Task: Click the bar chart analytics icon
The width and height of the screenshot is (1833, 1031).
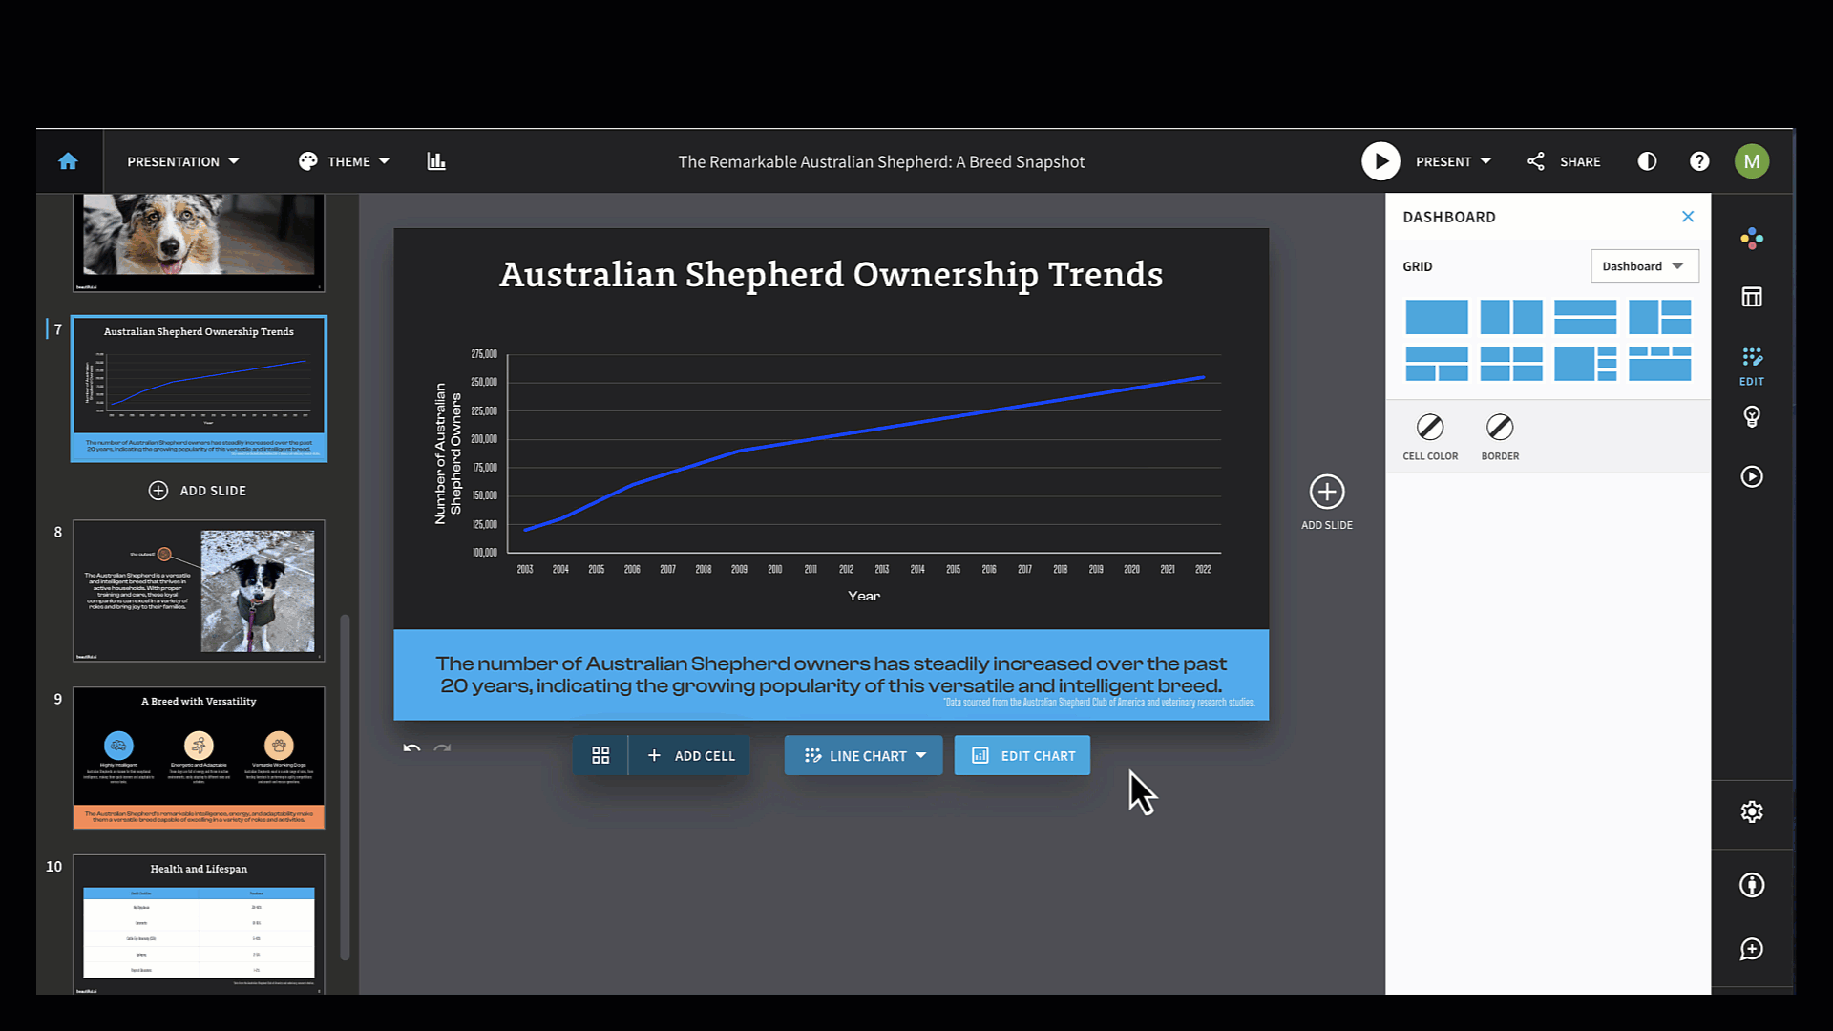Action: pos(436,161)
